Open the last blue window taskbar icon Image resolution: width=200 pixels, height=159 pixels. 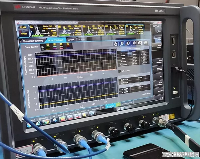click(x=92, y=113)
